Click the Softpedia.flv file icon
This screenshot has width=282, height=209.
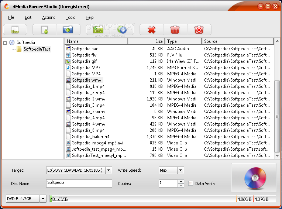(68, 55)
